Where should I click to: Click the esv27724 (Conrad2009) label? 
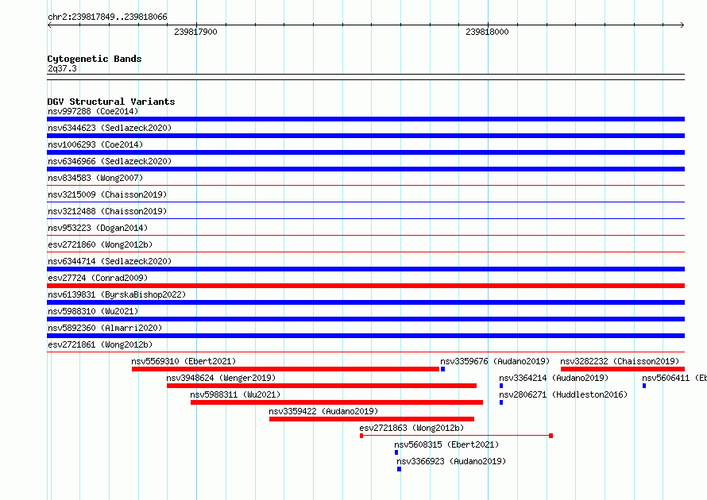tap(98, 278)
